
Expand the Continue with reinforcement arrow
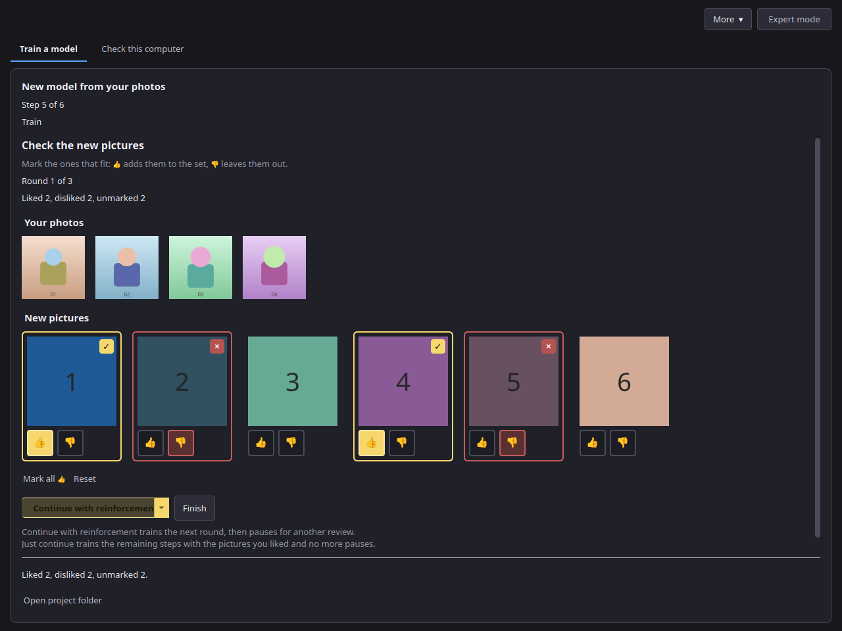(x=162, y=508)
